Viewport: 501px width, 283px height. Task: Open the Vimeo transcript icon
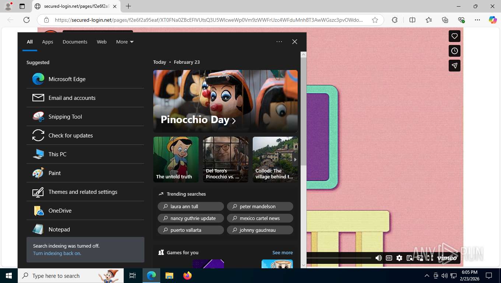coord(410,258)
